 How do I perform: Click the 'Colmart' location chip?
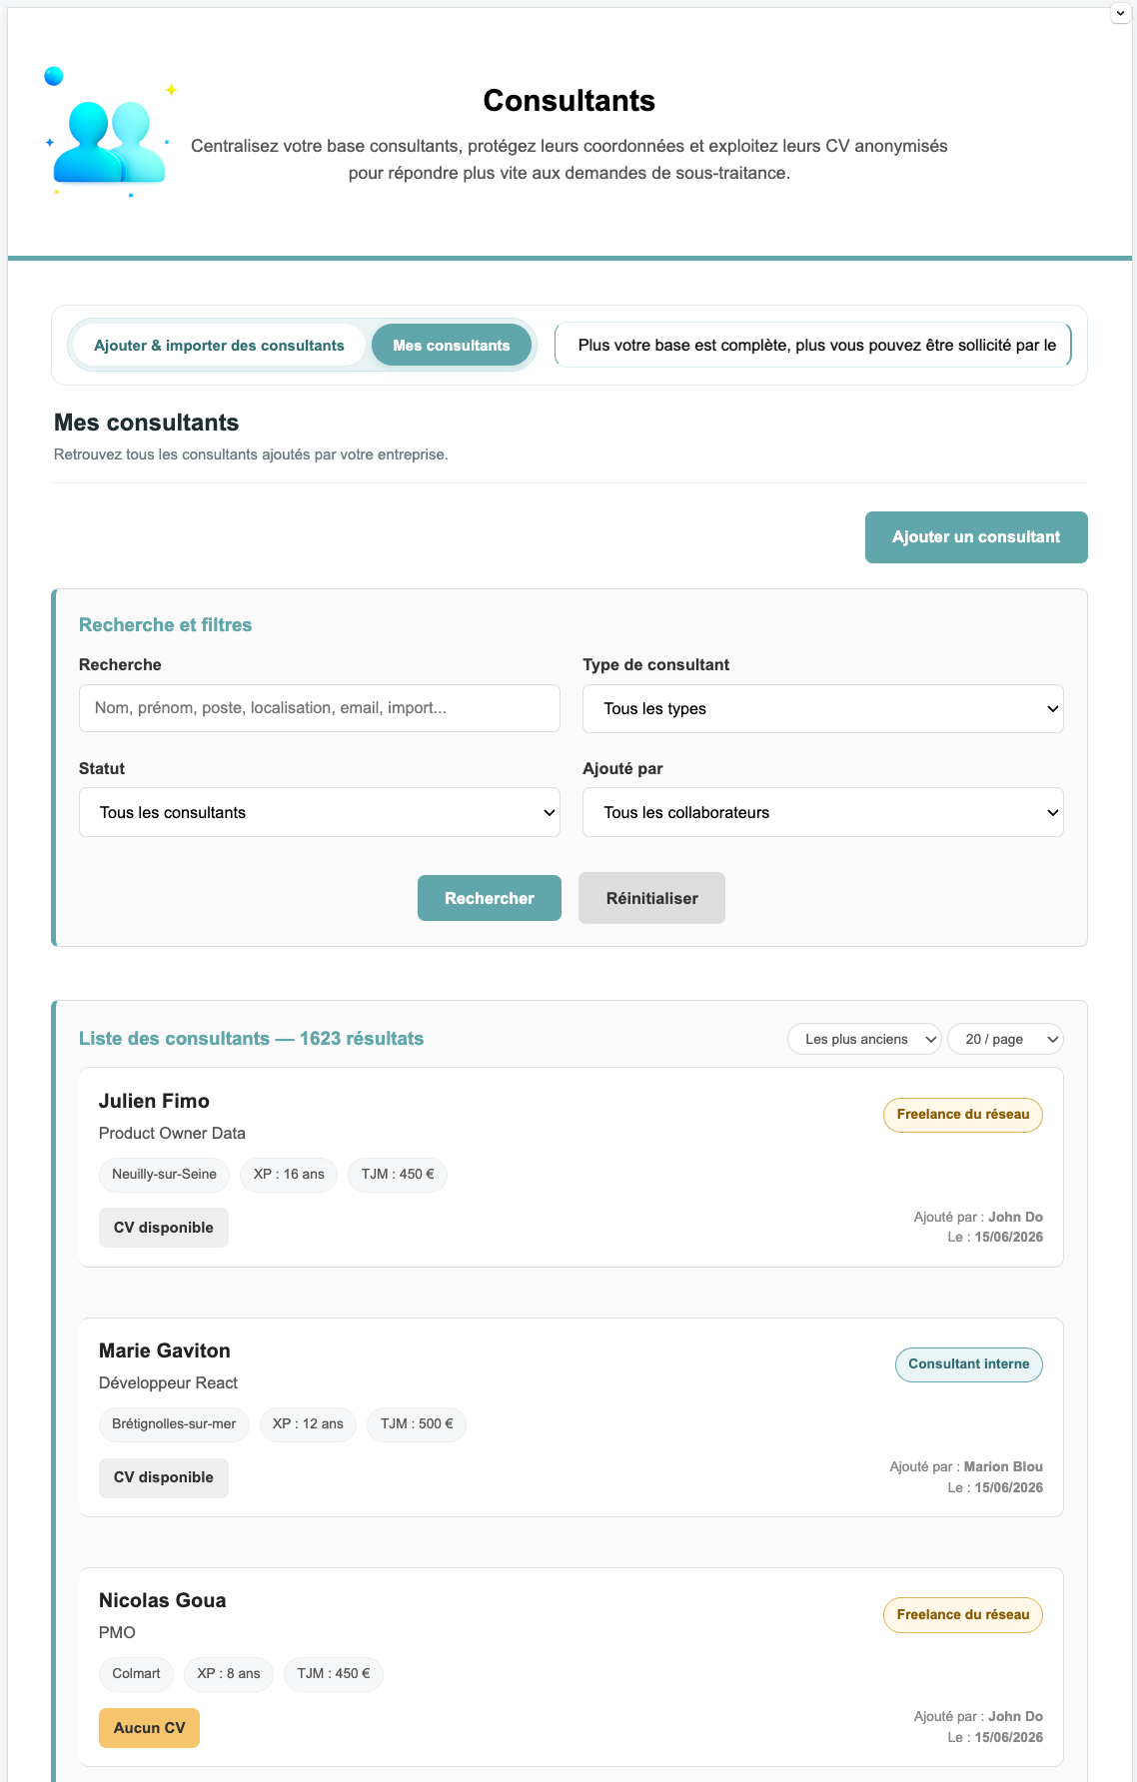[x=136, y=1673]
